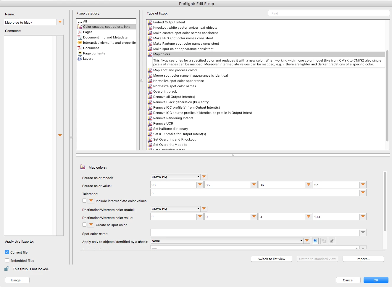The image size is (392, 287).
Task: Tick Include intermediate color values checkbox
Action: click(x=84, y=201)
